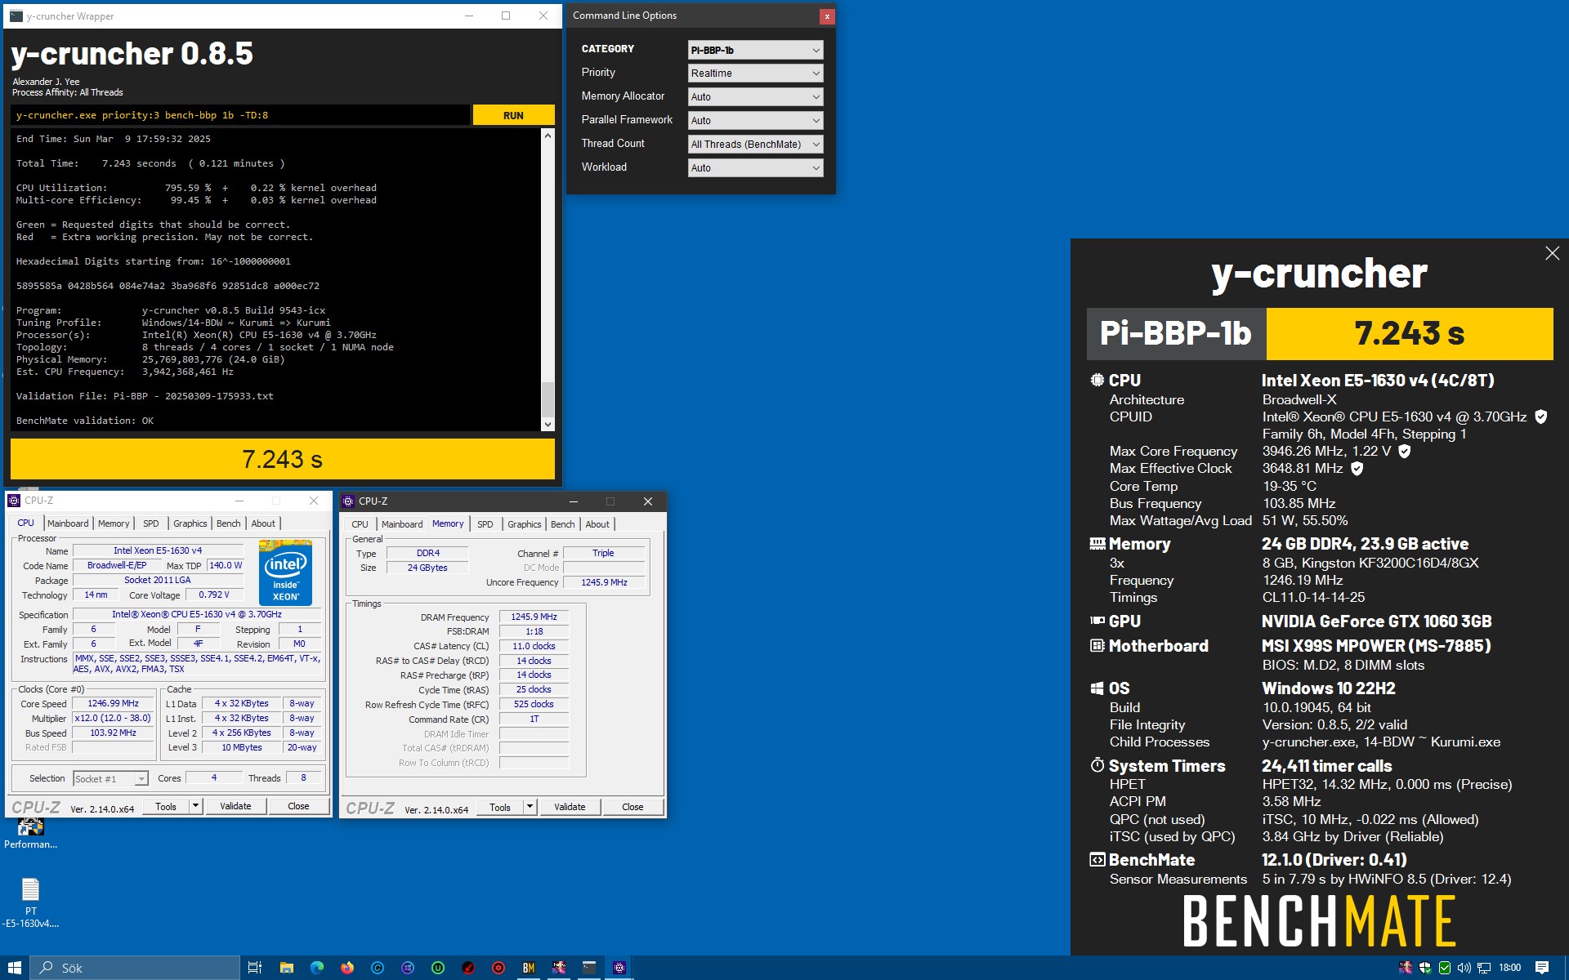Click the colorful Turbo app icon on taskbar
Screen dimensions: 1569x980
pos(559,968)
